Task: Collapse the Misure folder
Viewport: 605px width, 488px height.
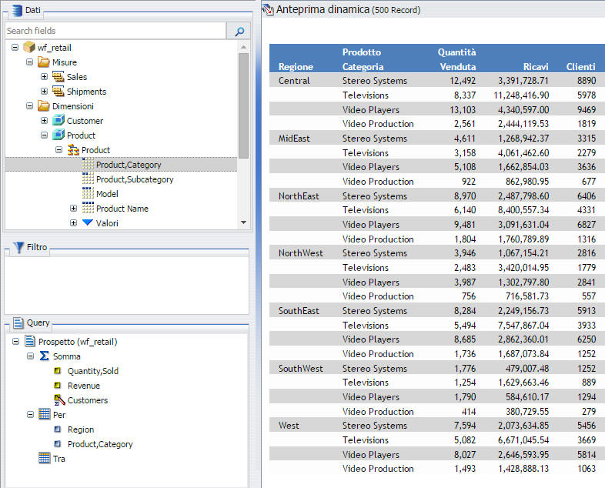Action: (30, 62)
